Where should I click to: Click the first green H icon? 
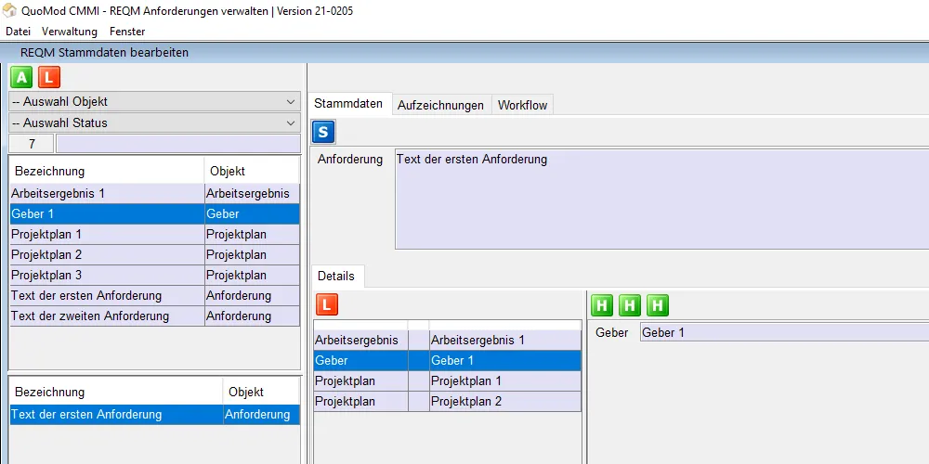603,304
